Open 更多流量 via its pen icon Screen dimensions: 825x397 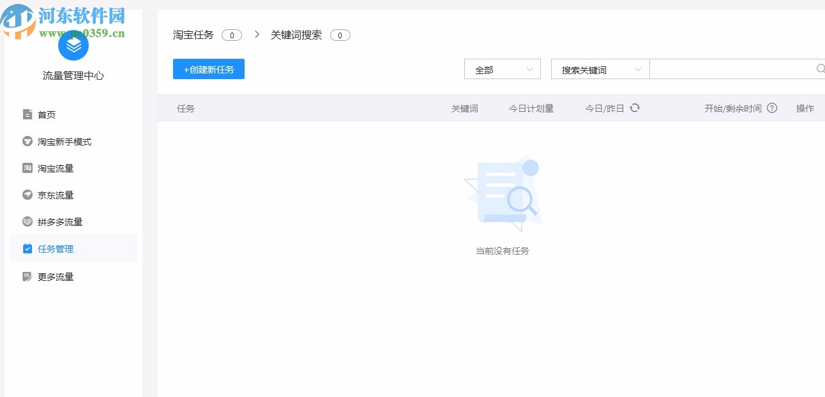[x=26, y=276]
